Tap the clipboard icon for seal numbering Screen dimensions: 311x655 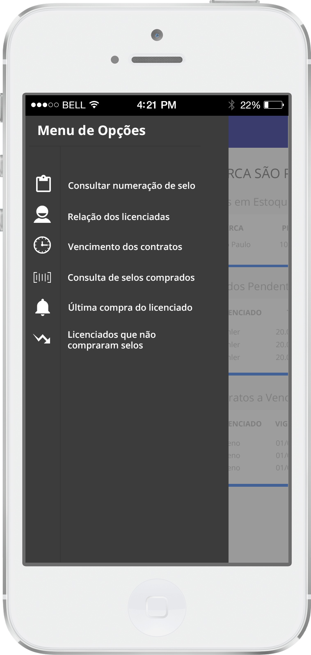(43, 184)
